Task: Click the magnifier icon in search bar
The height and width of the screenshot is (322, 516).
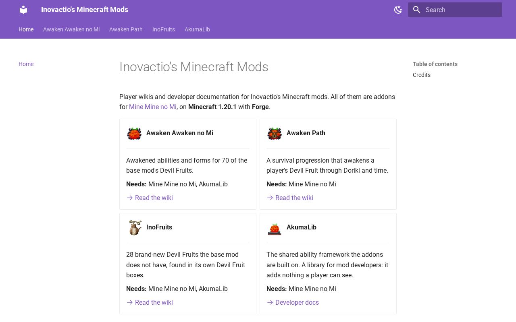Action: [x=417, y=10]
